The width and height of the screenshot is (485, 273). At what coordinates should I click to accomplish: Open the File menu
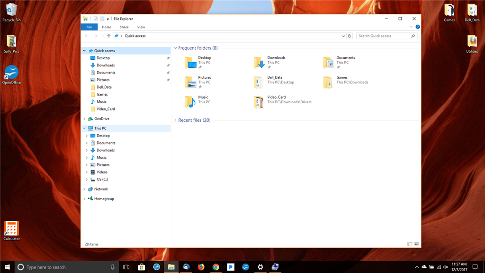89,27
